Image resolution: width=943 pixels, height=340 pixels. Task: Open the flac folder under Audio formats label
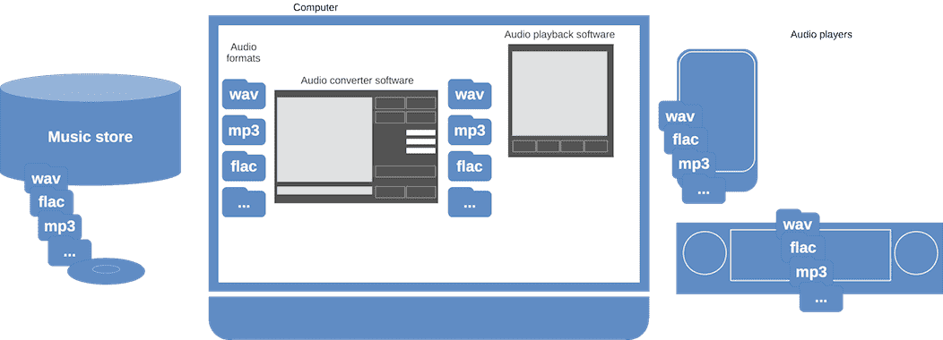click(x=244, y=166)
